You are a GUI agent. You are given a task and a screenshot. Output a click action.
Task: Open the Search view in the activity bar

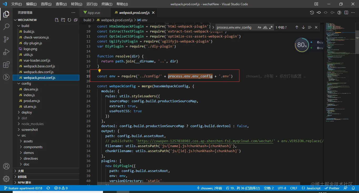pos(6,27)
